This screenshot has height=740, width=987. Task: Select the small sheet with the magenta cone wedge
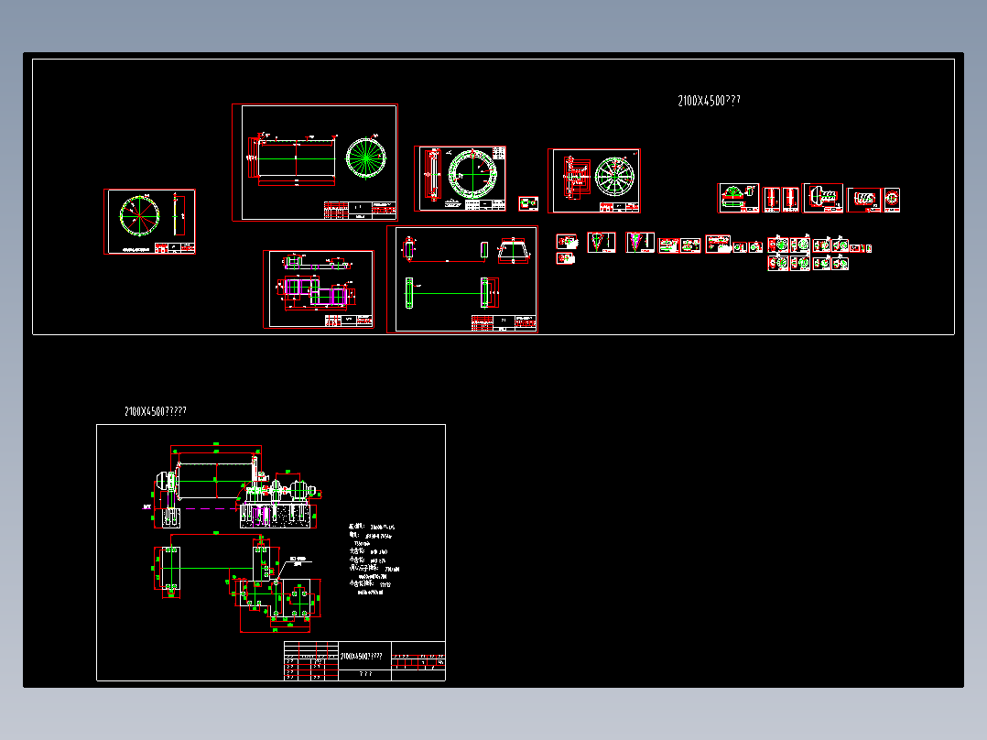click(x=640, y=243)
